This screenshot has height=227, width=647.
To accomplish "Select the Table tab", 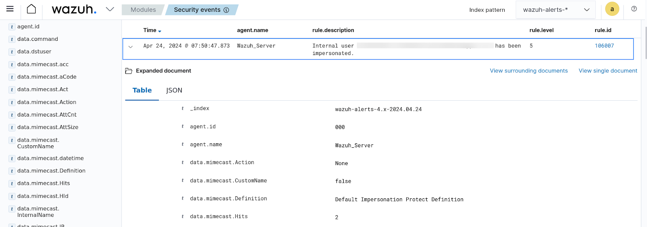I will (142, 90).
